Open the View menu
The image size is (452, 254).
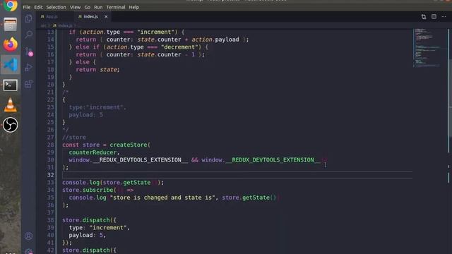click(76, 7)
